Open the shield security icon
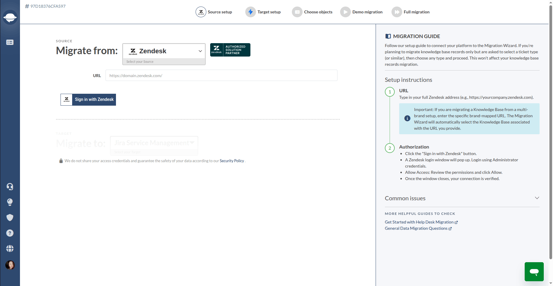The width and height of the screenshot is (553, 286). pyautogui.click(x=10, y=218)
